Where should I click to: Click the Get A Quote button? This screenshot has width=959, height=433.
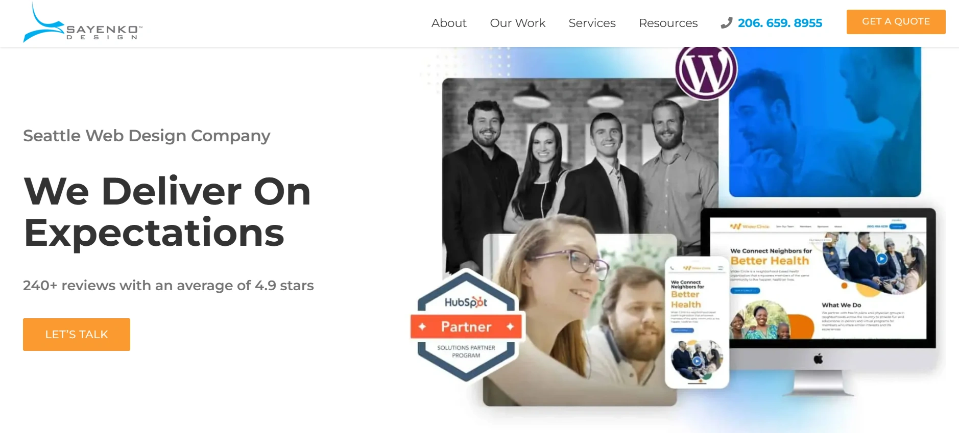pyautogui.click(x=896, y=22)
